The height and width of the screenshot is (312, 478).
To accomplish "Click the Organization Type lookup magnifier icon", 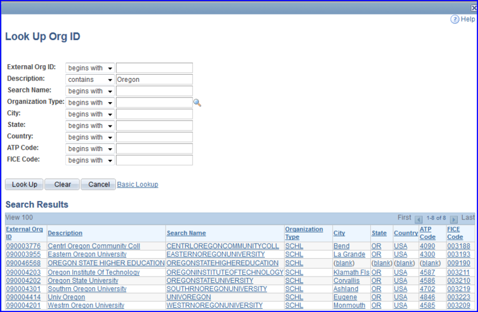I will (197, 103).
